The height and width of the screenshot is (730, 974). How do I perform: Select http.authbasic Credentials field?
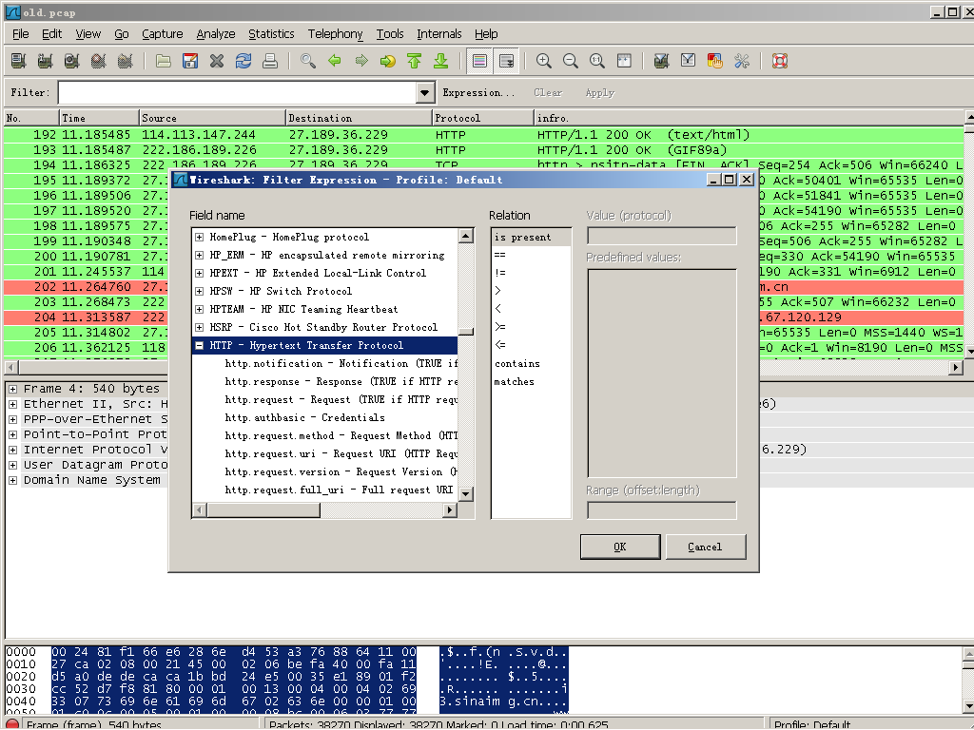(x=304, y=418)
